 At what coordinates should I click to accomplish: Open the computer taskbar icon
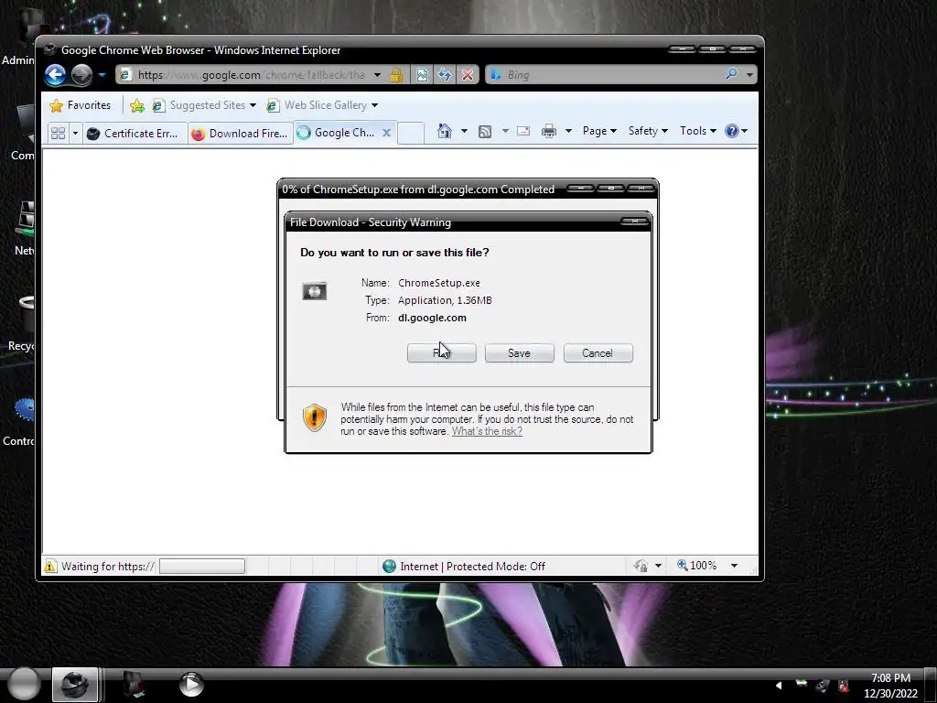tap(134, 685)
